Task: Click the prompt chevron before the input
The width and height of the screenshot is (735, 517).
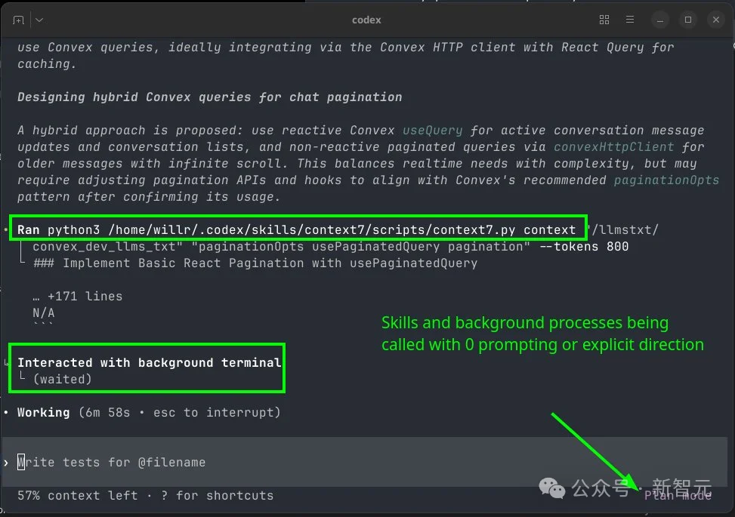Action: point(7,462)
